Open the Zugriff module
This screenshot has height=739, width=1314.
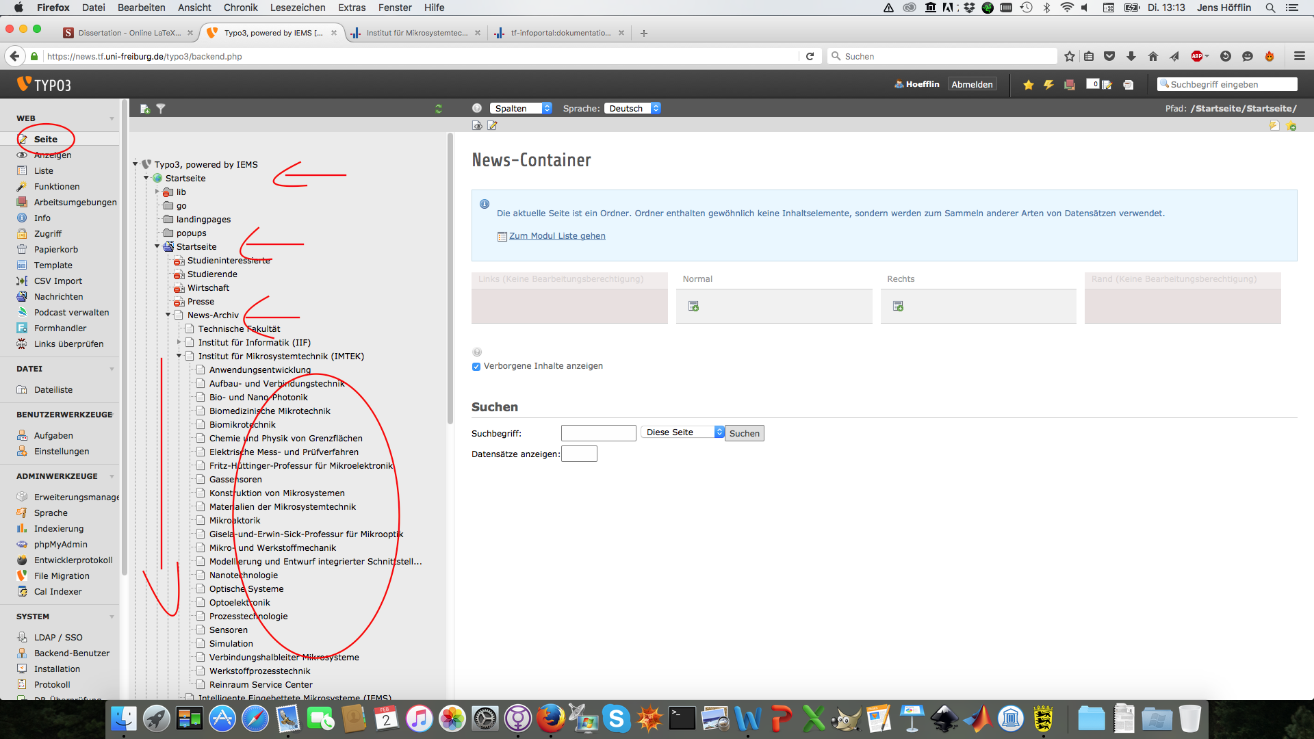(x=47, y=234)
